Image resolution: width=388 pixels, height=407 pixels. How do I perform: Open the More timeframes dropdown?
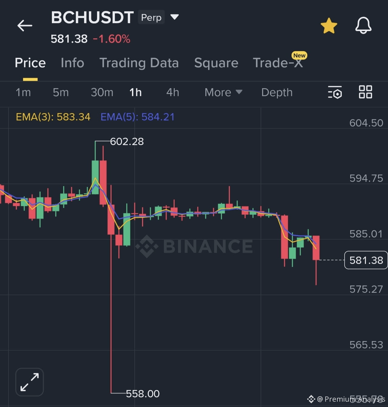pos(223,92)
